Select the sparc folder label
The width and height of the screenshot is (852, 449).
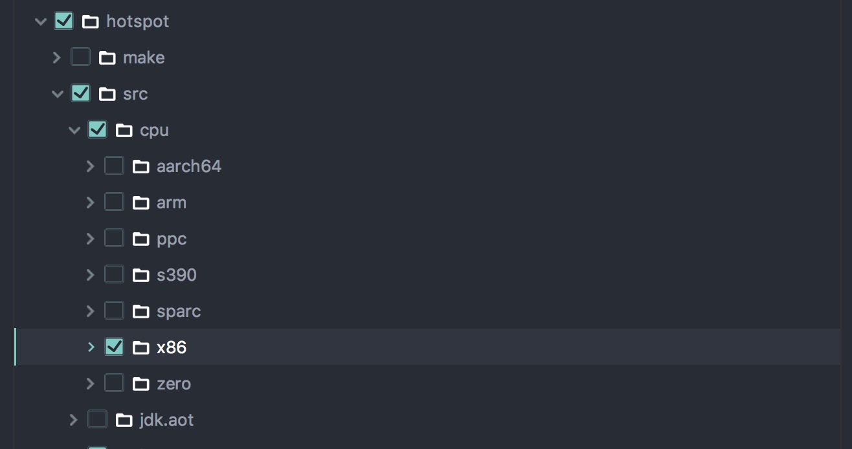(x=179, y=311)
